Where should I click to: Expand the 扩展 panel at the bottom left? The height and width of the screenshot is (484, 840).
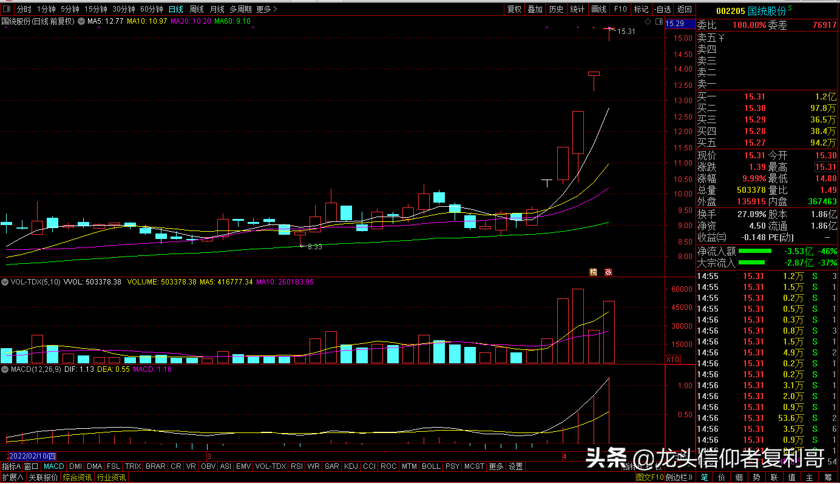click(x=12, y=477)
